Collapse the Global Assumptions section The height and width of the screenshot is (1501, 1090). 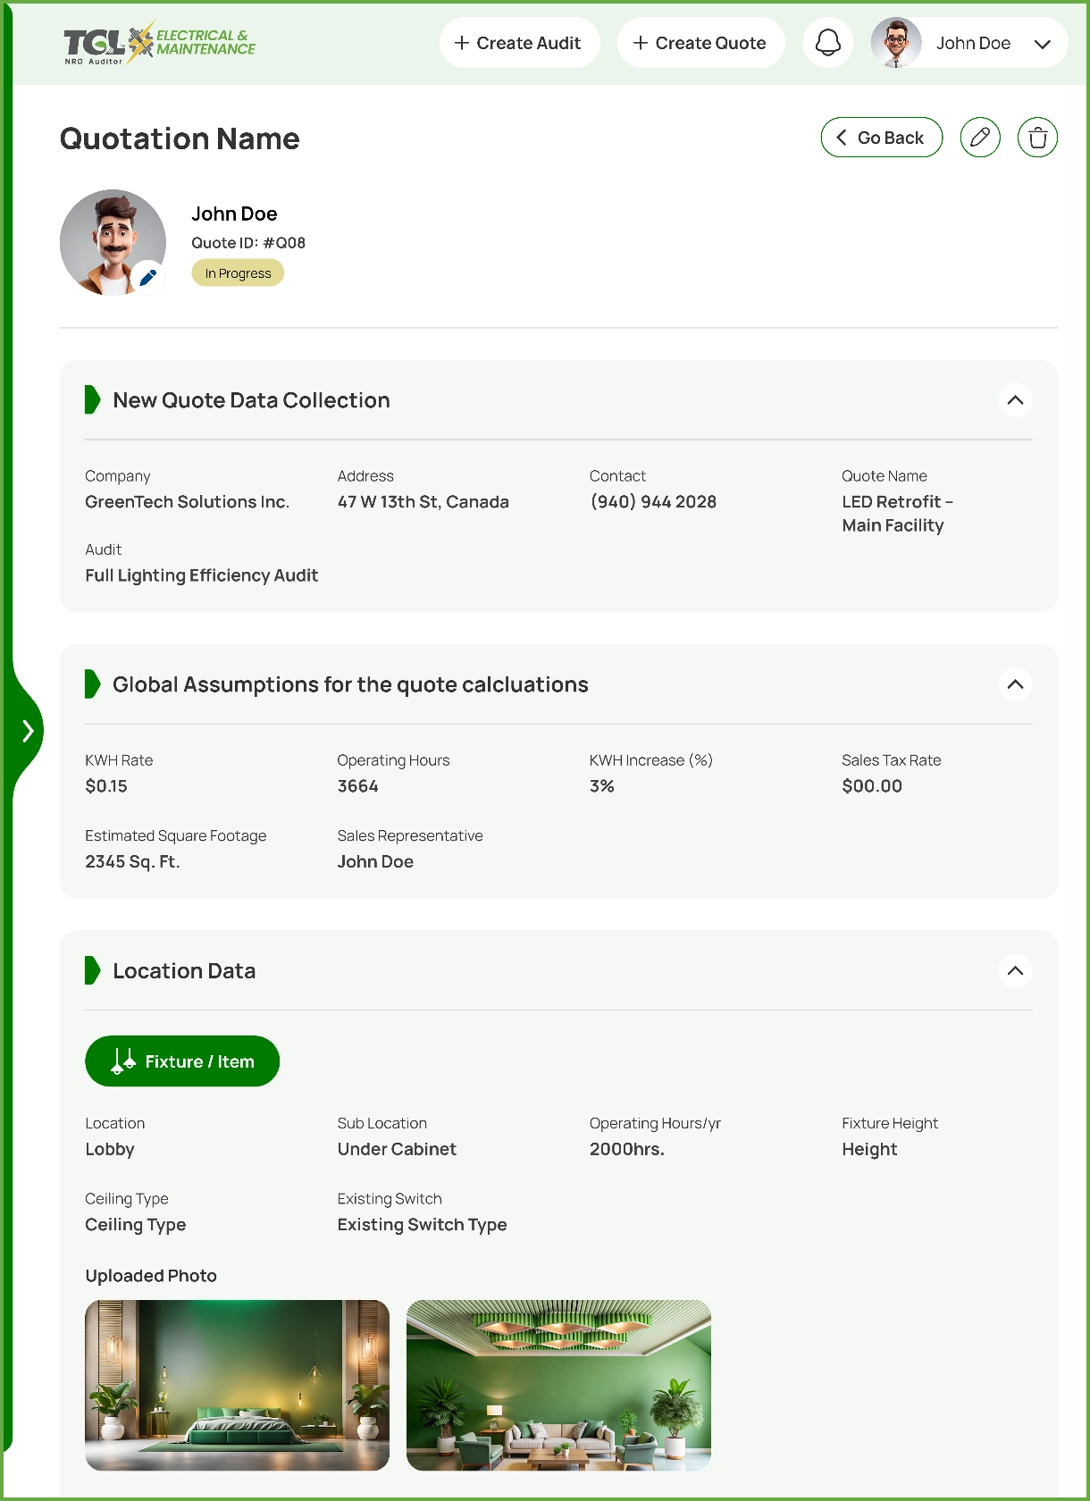pyautogui.click(x=1015, y=684)
